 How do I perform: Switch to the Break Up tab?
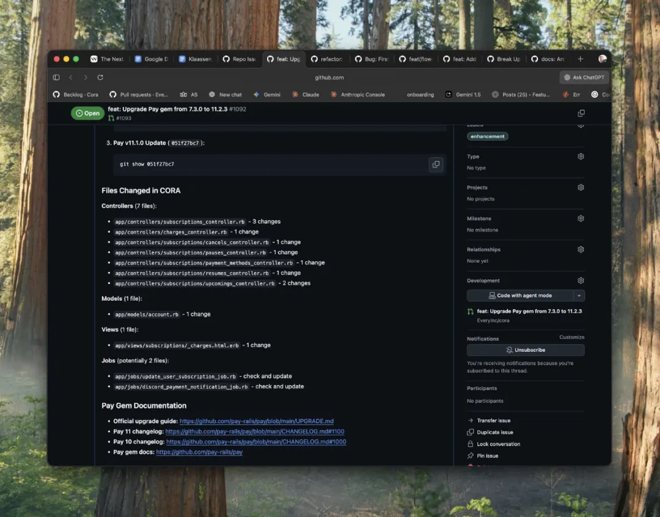(x=504, y=59)
